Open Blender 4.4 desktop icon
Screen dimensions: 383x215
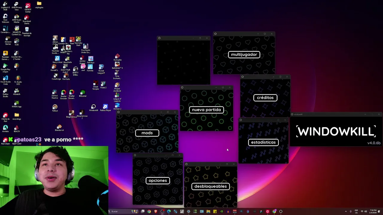pos(59,128)
